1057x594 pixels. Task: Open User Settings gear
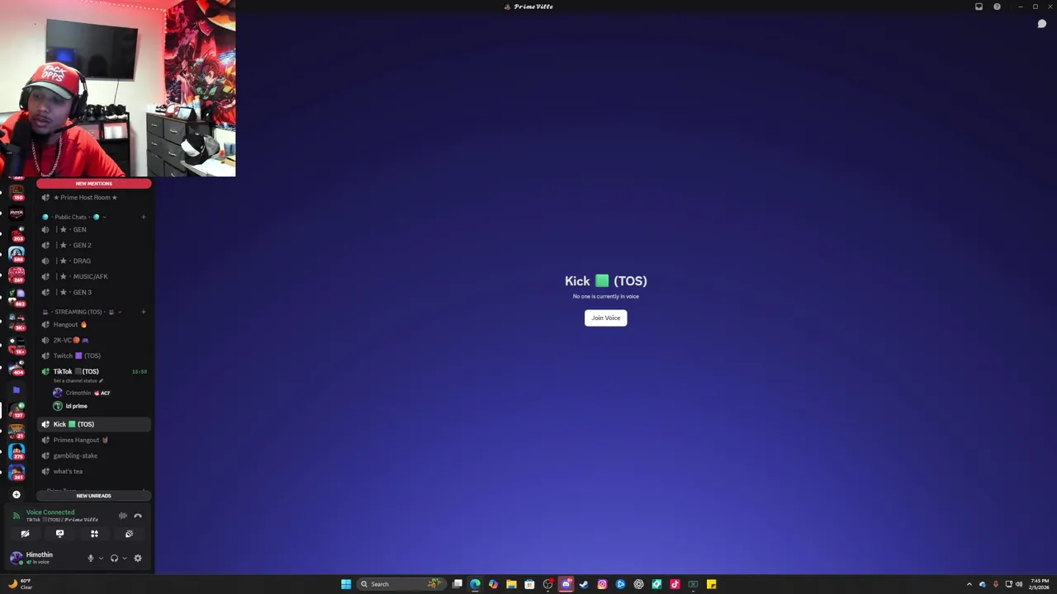click(x=138, y=559)
